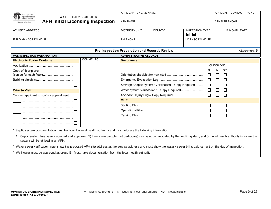
Task: Mark Parking Plan as N/A
Action: tap(225, 115)
